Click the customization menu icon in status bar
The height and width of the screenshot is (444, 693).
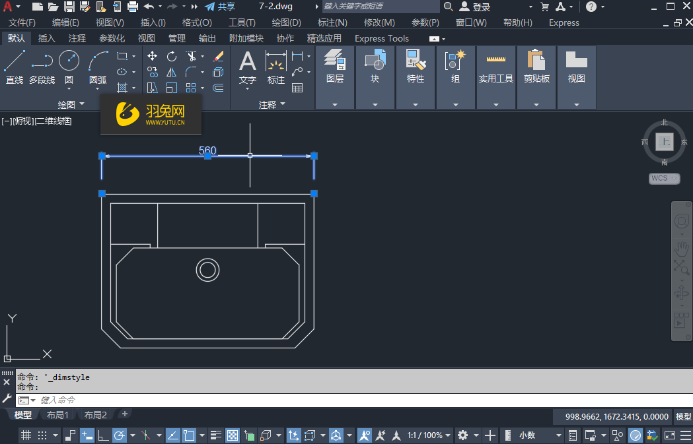pyautogui.click(x=686, y=435)
